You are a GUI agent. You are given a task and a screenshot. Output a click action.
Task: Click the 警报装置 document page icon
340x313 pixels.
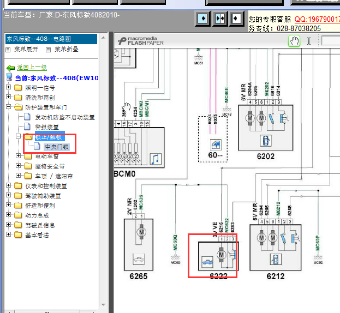pyautogui.click(x=27, y=127)
